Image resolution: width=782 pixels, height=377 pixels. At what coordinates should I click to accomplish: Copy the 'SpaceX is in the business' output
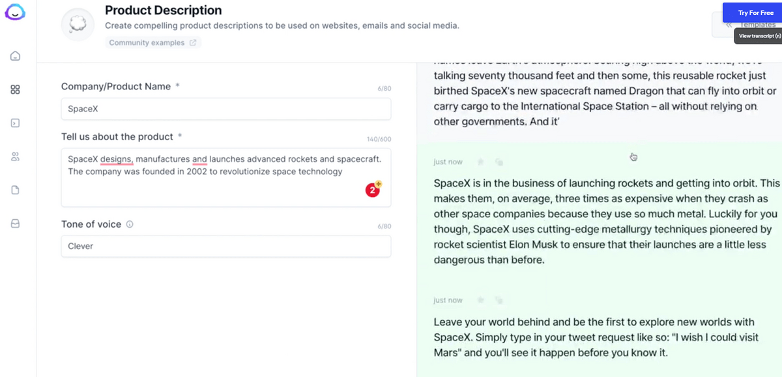(499, 162)
